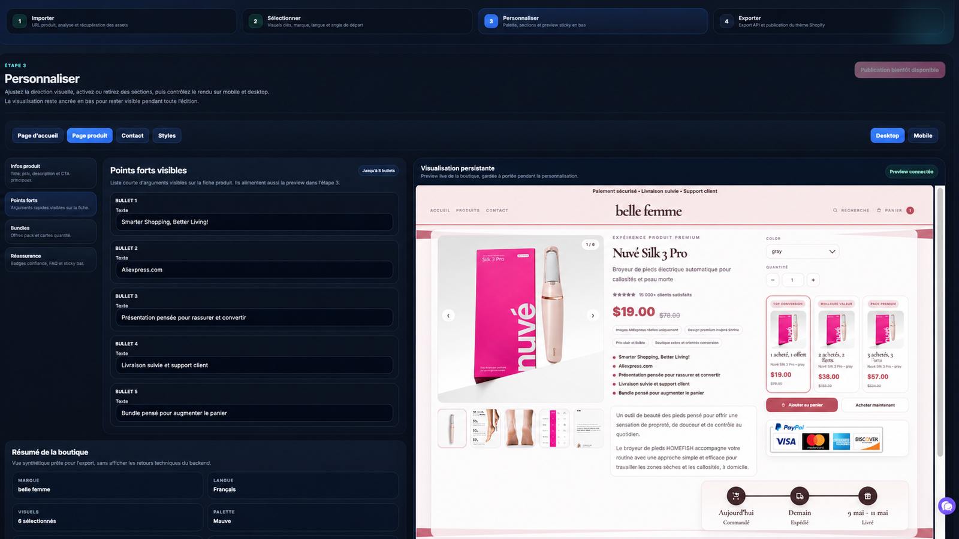The width and height of the screenshot is (959, 539).
Task: Click the Bullet 3 text field
Action: click(x=254, y=317)
